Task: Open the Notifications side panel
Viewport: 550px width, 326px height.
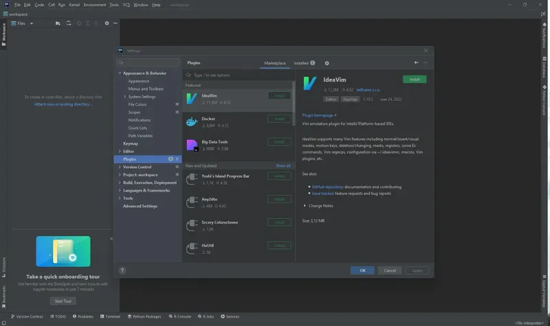Action: pos(544,35)
